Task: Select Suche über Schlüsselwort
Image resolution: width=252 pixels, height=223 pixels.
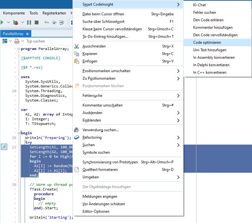Action: (128, 22)
